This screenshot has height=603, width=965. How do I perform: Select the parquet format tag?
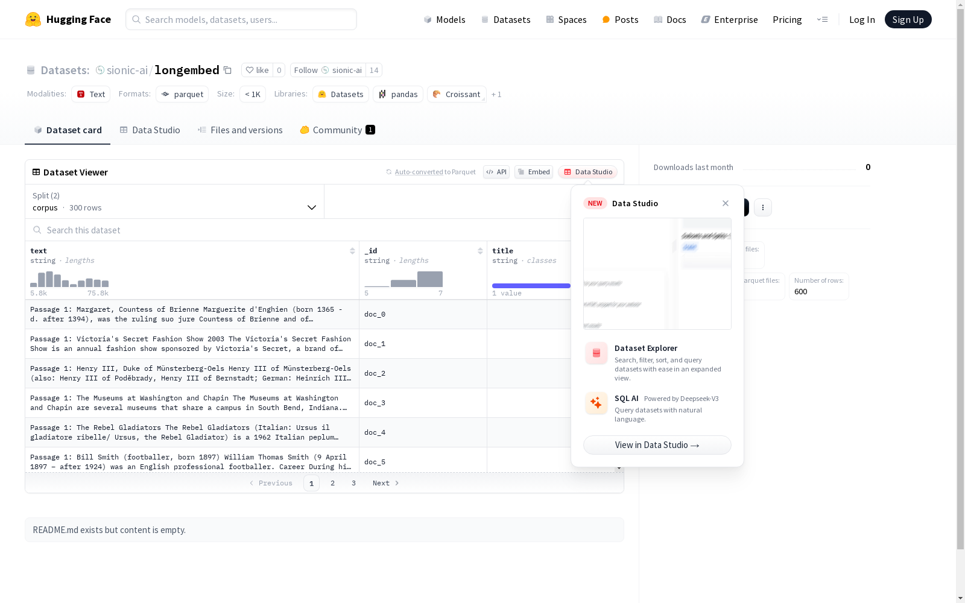(x=182, y=94)
